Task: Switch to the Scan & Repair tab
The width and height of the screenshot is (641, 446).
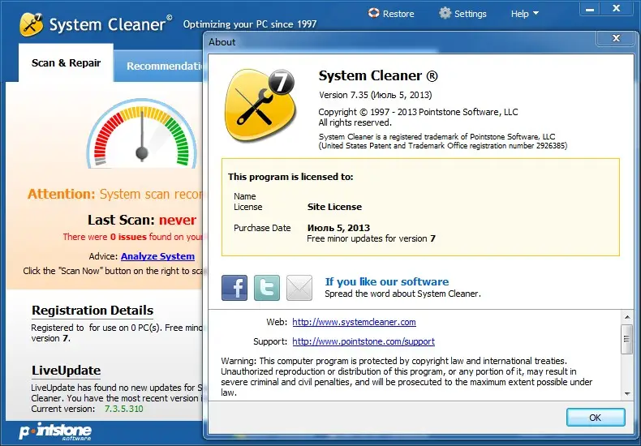Action: [x=66, y=63]
